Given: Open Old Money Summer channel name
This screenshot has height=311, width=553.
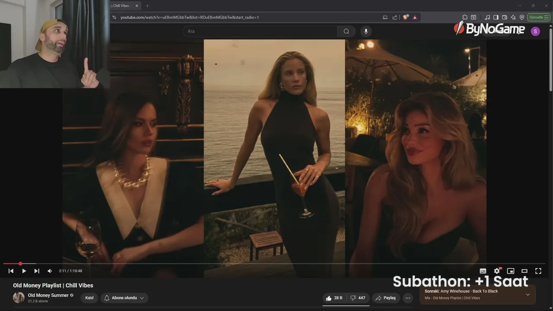Looking at the screenshot, I should tap(48, 295).
